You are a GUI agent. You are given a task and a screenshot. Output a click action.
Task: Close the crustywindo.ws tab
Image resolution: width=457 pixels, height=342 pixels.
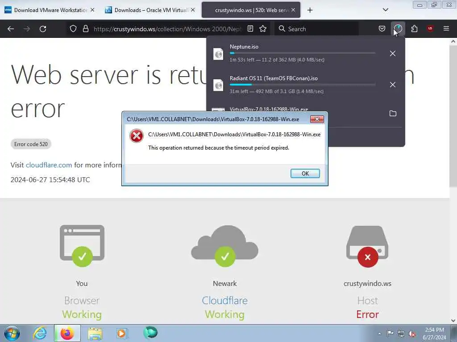[x=293, y=10]
